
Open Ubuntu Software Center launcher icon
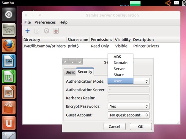9,107
